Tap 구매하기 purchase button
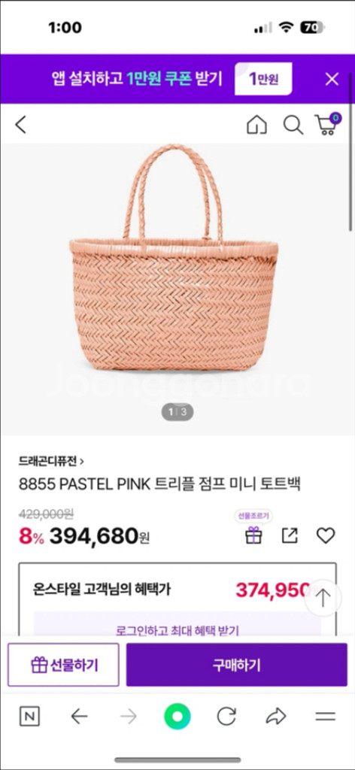355x770 pixels. (237, 665)
